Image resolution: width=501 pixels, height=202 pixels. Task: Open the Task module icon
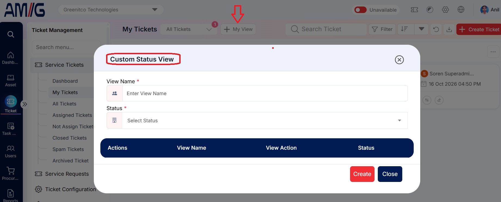tap(10, 129)
